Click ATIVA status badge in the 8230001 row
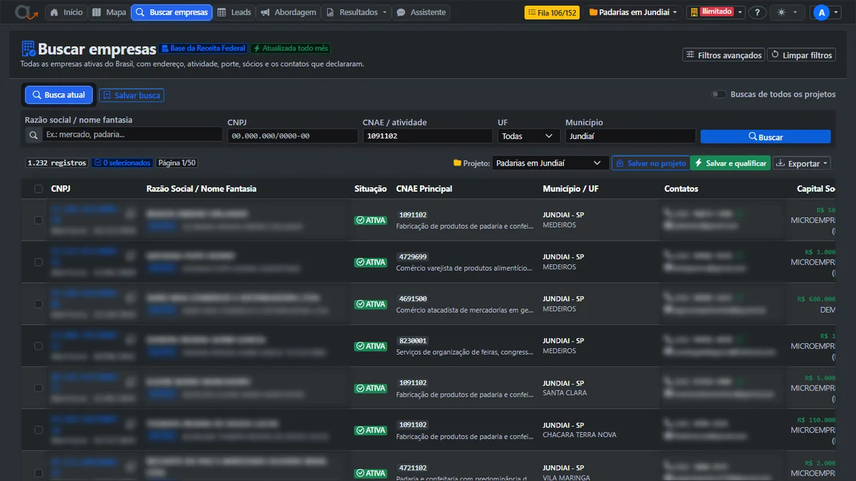 click(370, 346)
